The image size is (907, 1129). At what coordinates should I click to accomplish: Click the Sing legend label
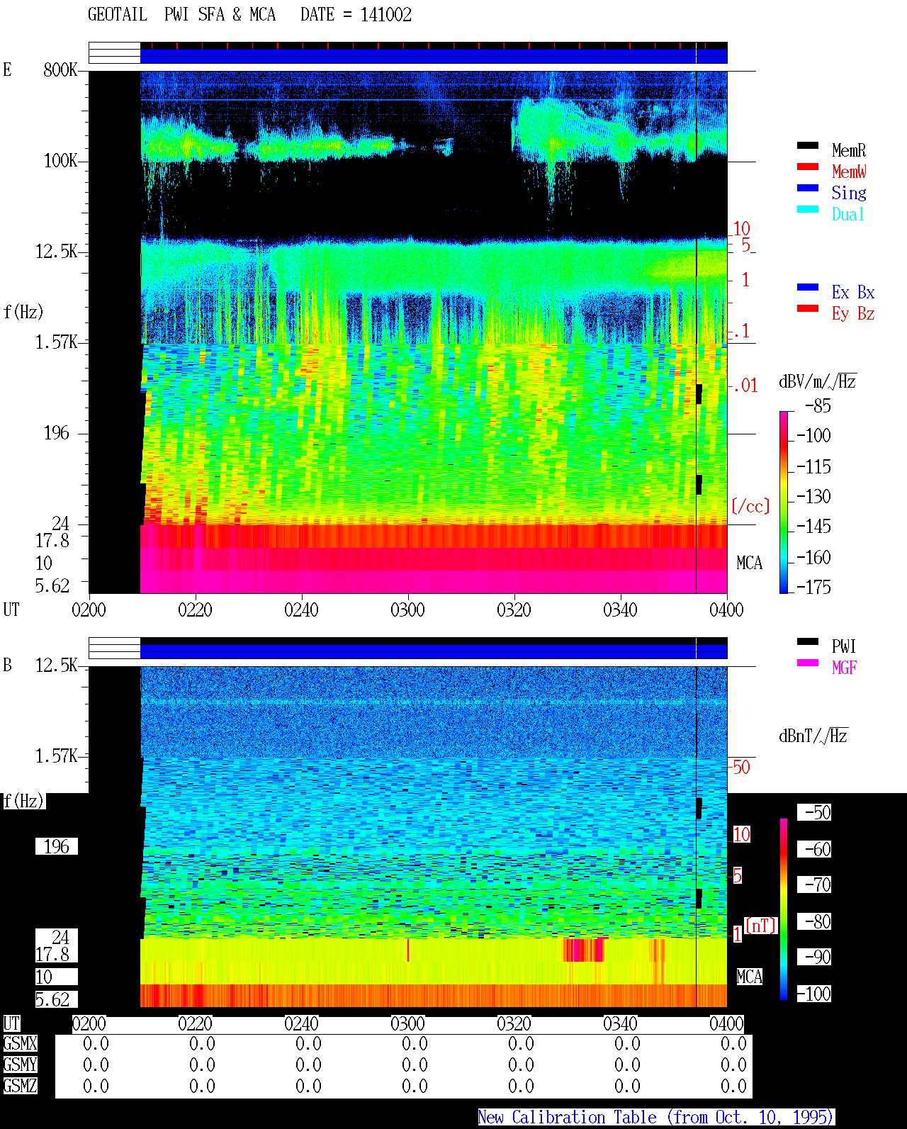pos(849,193)
